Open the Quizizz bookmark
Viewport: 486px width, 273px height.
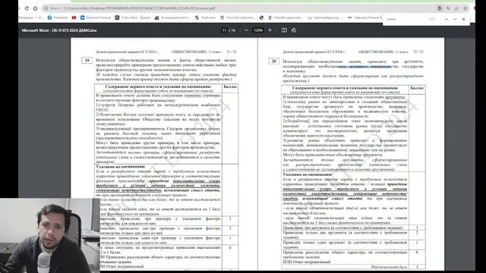133,17
